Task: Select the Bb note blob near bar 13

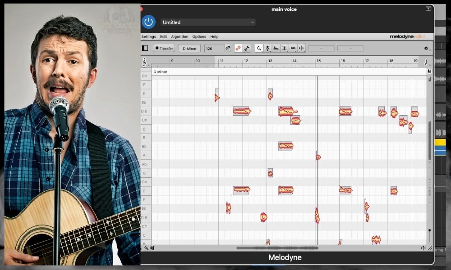Action: click(285, 146)
